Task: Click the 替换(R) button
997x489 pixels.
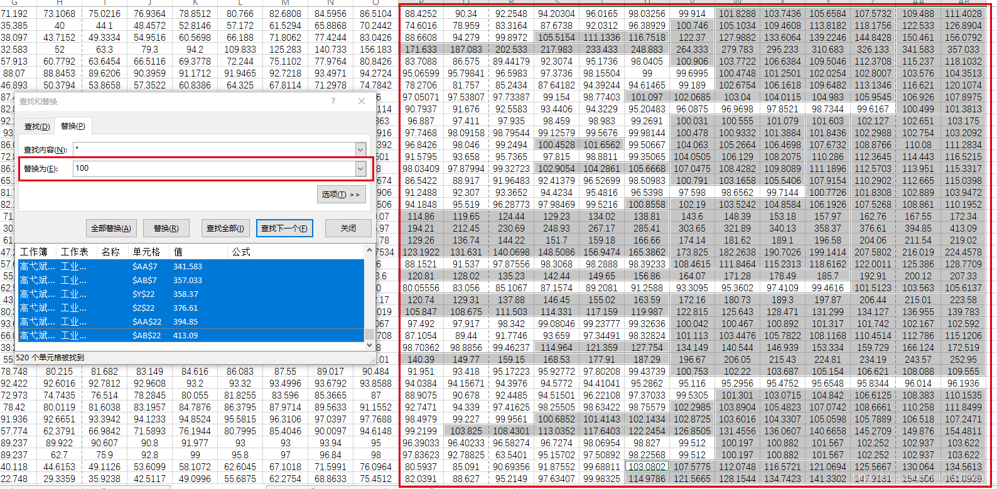Action: (166, 228)
